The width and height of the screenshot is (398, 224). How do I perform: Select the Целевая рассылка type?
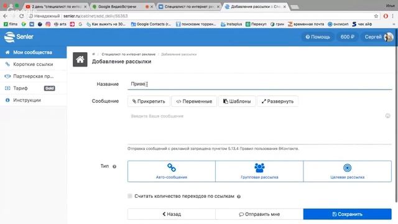[347, 171]
